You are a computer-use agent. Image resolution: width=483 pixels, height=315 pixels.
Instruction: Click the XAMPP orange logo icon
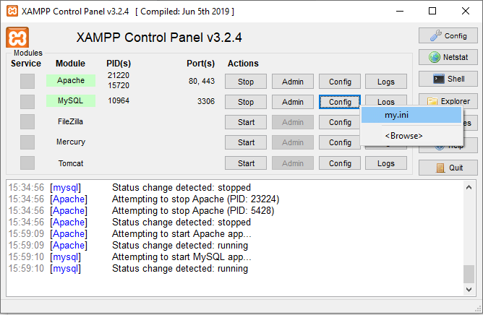[17, 38]
